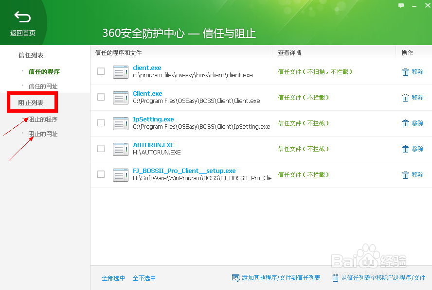432x290 pixels.
Task: Click 移除 for lowercase client.exe row
Action: point(417,72)
